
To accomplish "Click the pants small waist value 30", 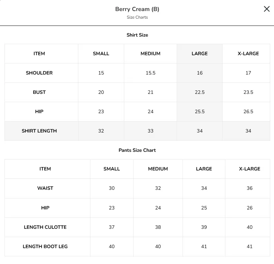I will (112, 188).
